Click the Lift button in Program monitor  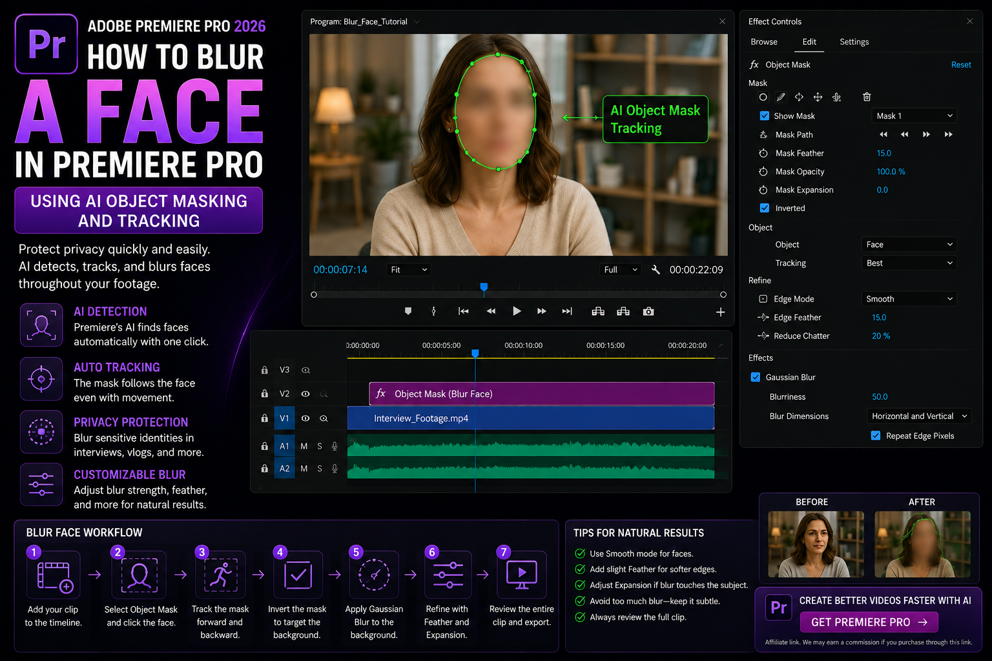pos(598,311)
